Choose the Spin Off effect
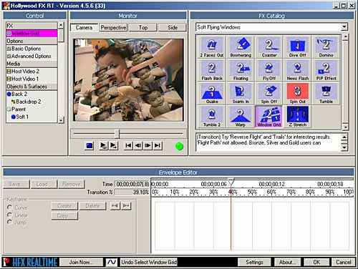358x269 pixels. [x=269, y=94]
